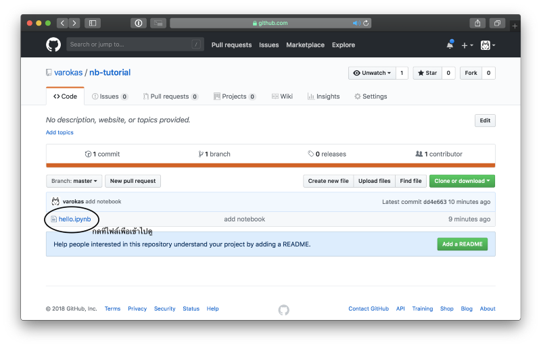Reload the page using the address bar icon
The image size is (541, 347).
click(367, 23)
